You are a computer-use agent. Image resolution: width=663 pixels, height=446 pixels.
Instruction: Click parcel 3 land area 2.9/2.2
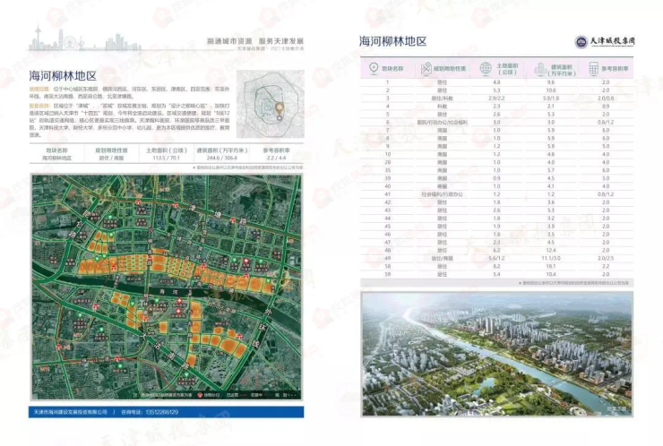pos(496,99)
